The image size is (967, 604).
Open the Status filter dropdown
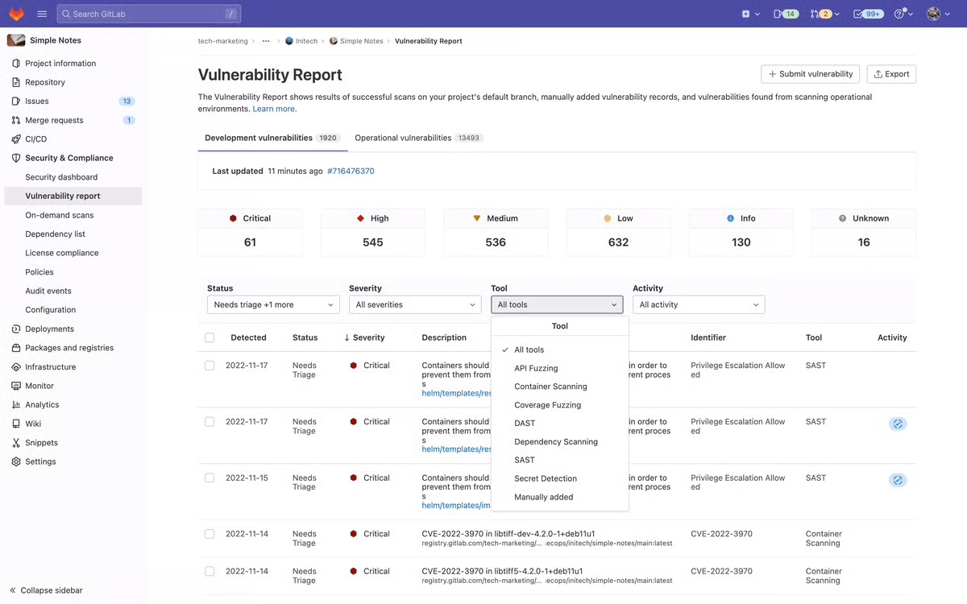(273, 304)
